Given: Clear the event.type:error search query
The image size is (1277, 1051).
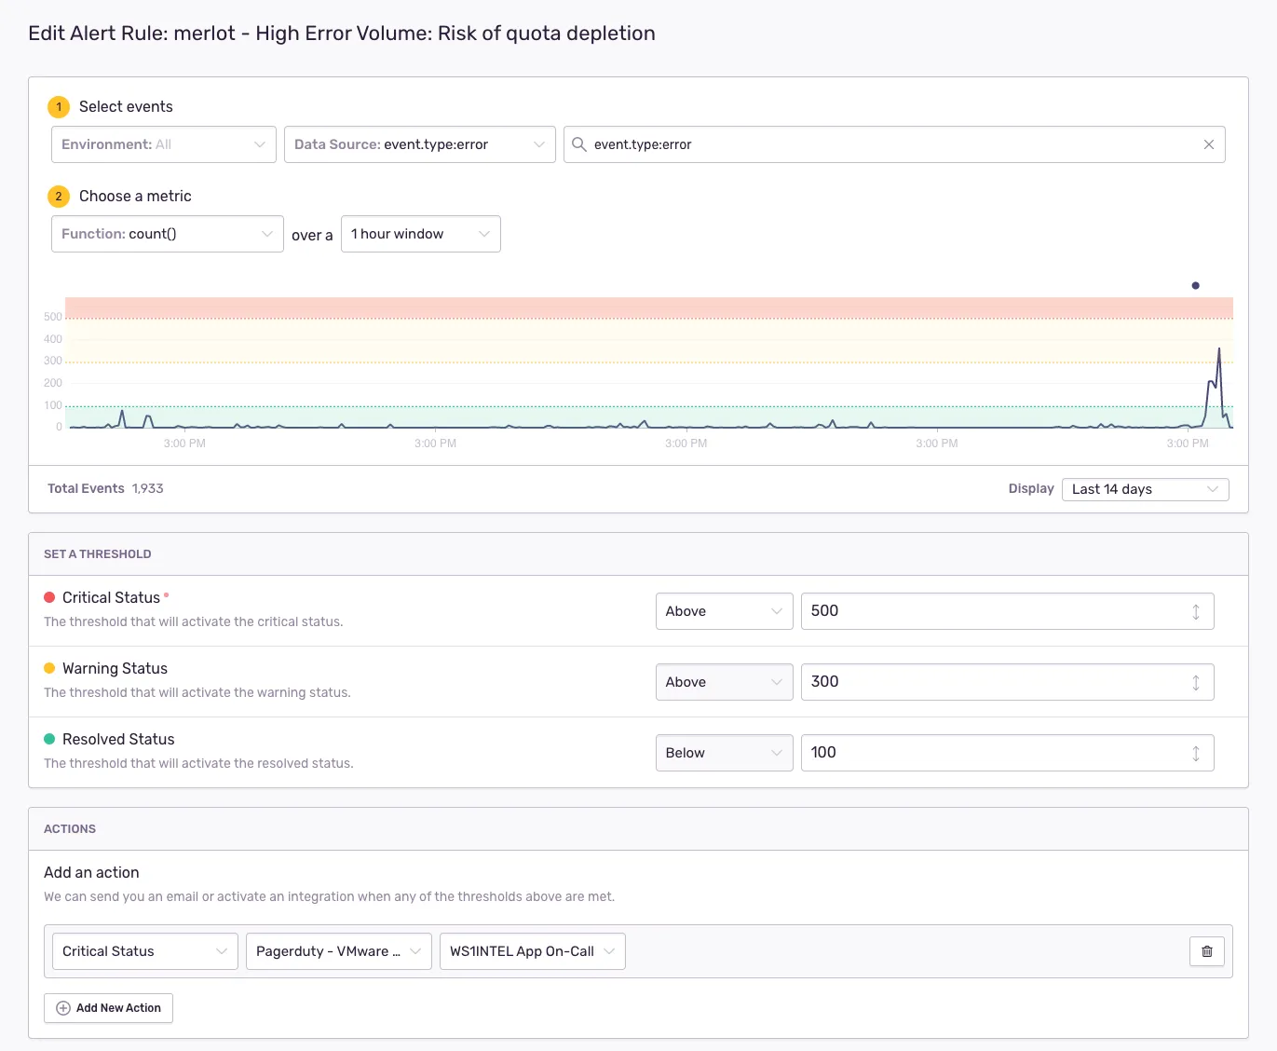Looking at the screenshot, I should pos(1208,144).
